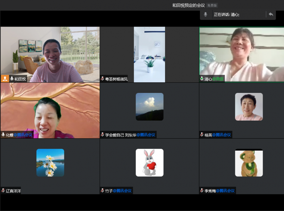The width and height of the screenshot is (284, 211).
Task: Click muted mic icon for 粤圣树杨淑凤
Action: point(103,79)
